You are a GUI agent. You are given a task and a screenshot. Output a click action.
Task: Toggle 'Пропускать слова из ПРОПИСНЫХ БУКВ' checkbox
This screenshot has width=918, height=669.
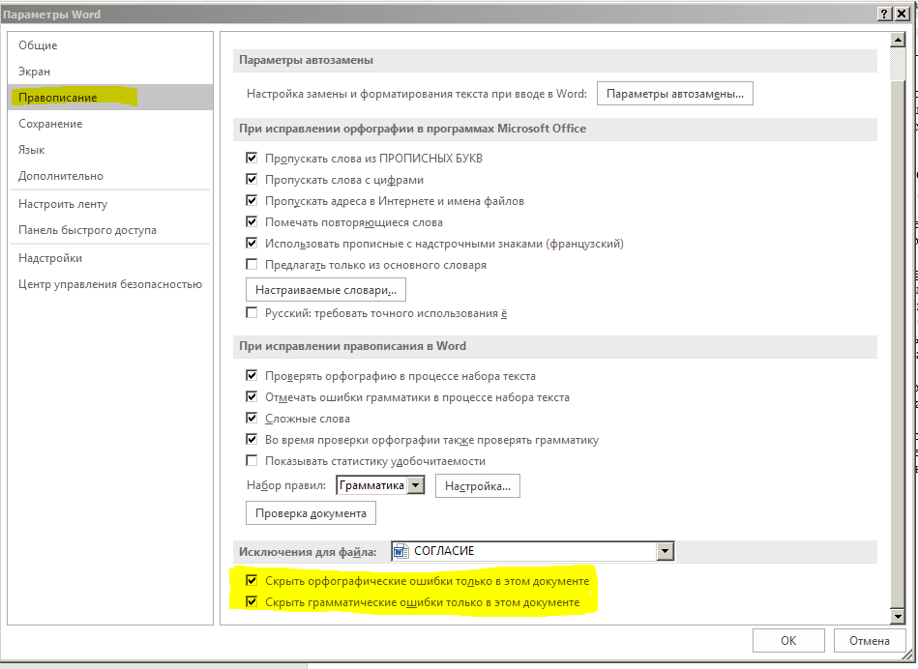[252, 159]
